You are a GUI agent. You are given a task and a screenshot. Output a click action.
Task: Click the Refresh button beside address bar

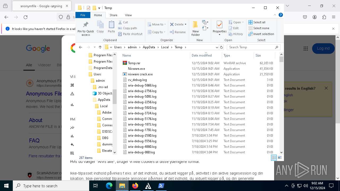pos(222,47)
